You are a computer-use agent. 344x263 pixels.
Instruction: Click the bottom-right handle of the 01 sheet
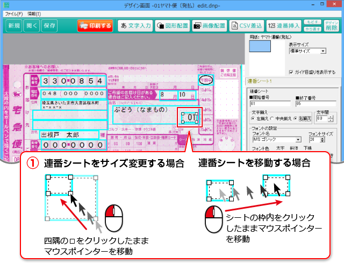[x=197, y=122]
